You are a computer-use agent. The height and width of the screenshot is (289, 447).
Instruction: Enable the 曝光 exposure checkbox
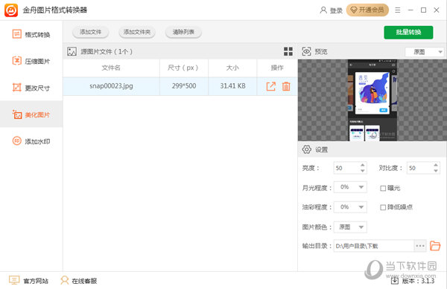click(383, 188)
